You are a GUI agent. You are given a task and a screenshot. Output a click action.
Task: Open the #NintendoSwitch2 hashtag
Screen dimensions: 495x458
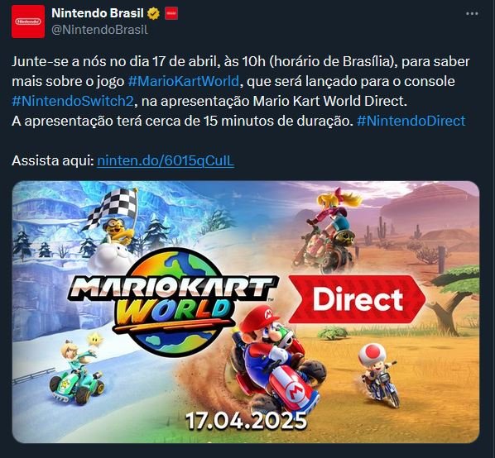coord(73,101)
